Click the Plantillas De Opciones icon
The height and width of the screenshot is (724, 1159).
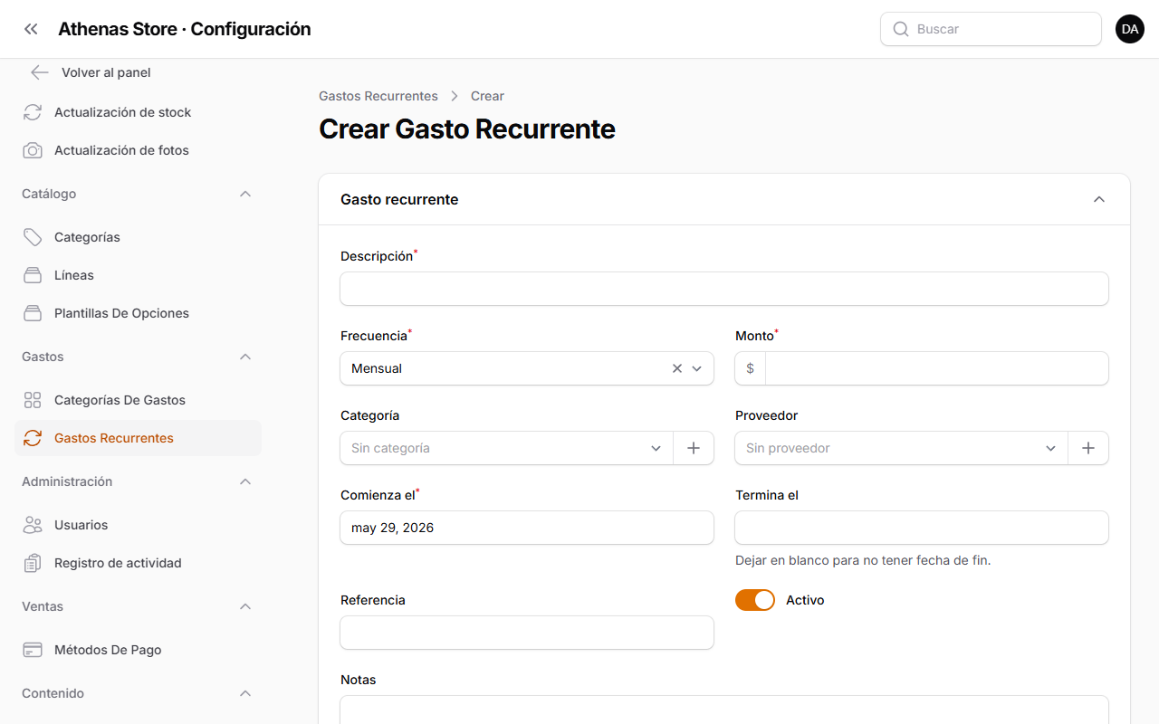[x=33, y=313]
